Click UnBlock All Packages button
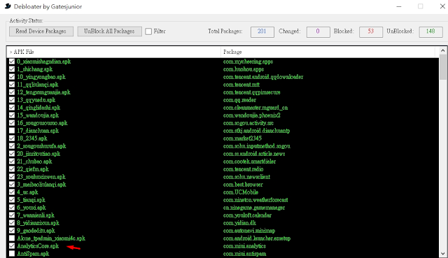Screen dimensions: 448x258 pyautogui.click(x=109, y=31)
